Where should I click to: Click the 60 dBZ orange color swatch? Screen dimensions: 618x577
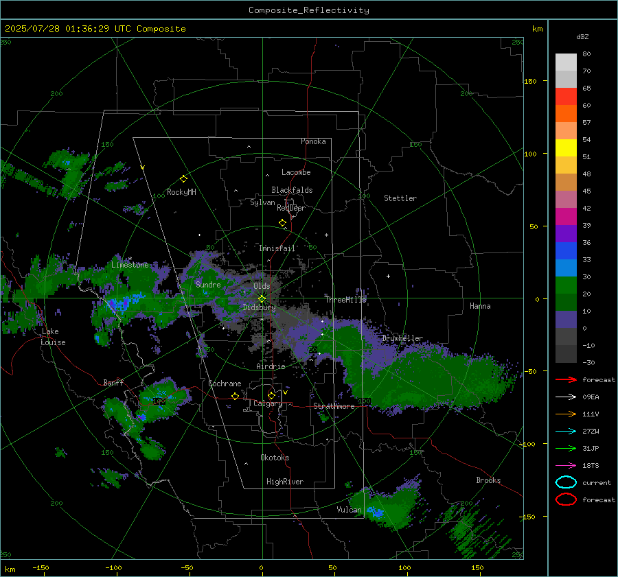[x=566, y=113]
